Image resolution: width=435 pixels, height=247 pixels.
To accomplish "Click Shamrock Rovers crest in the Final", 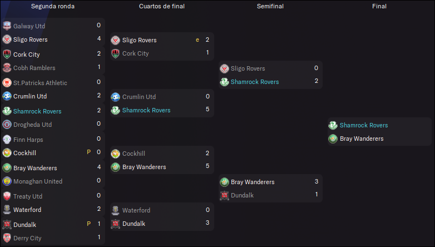I will point(333,125).
